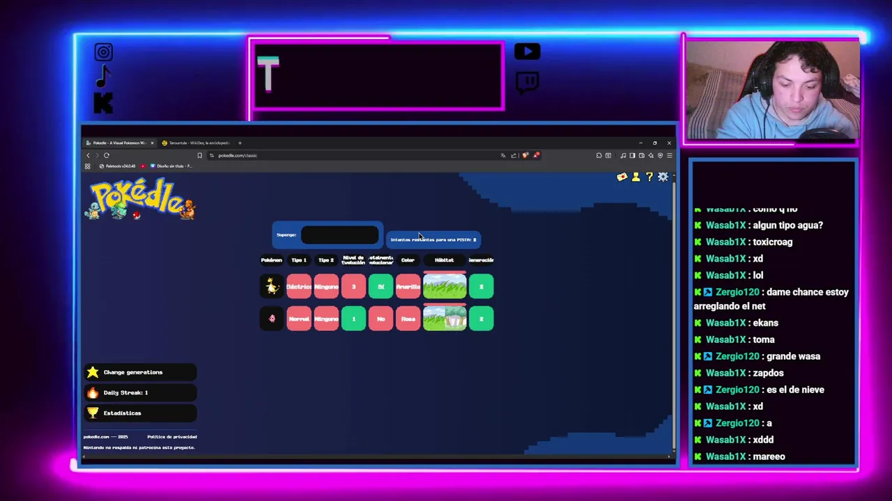Open the browser hamburger menu

(670, 155)
